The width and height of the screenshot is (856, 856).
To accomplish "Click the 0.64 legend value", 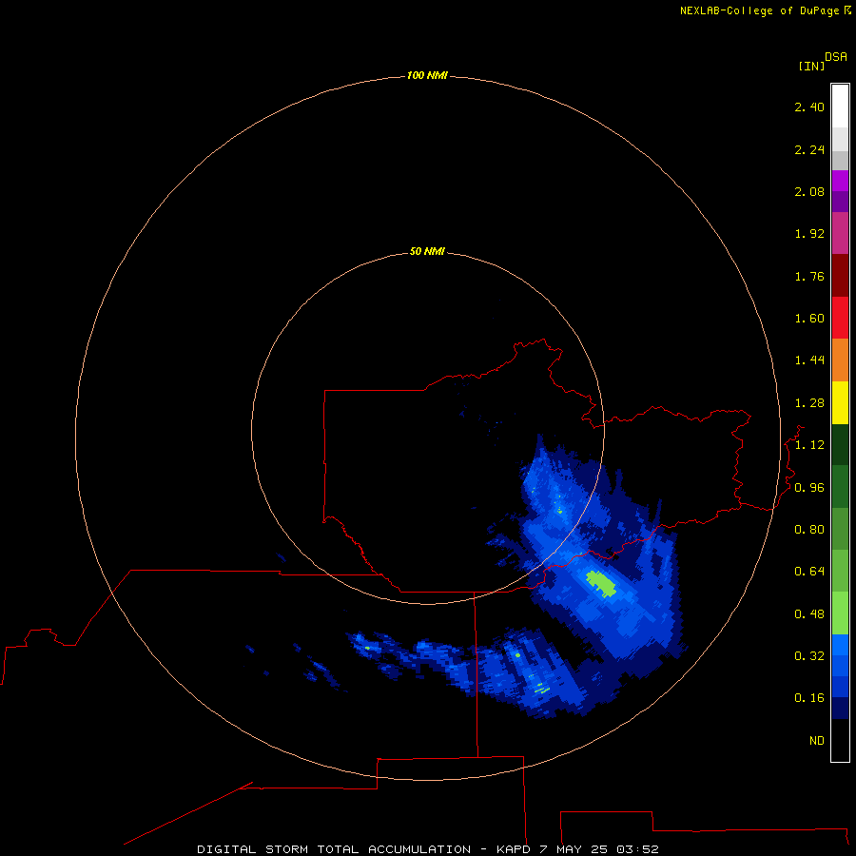I will (809, 571).
